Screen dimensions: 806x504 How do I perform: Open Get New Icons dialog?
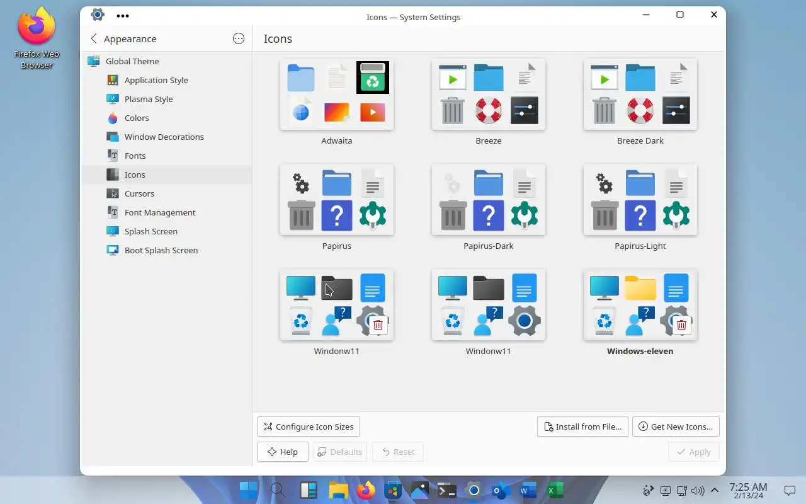(676, 427)
